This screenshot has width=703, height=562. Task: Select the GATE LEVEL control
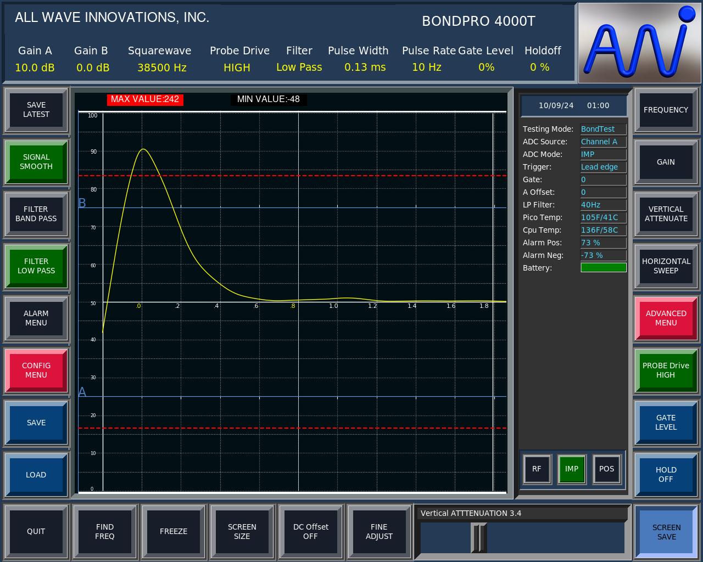666,423
